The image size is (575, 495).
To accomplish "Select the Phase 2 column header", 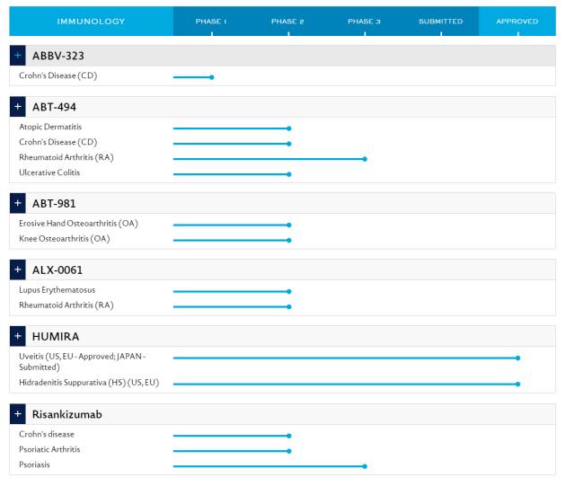I will point(287,21).
